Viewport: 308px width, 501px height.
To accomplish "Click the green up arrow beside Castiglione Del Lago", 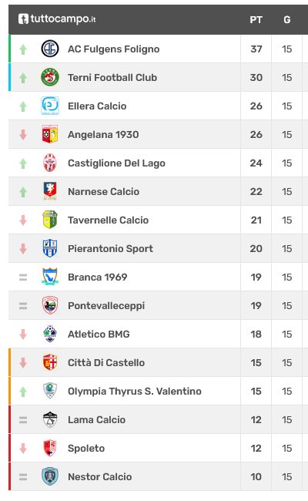I will click(23, 163).
